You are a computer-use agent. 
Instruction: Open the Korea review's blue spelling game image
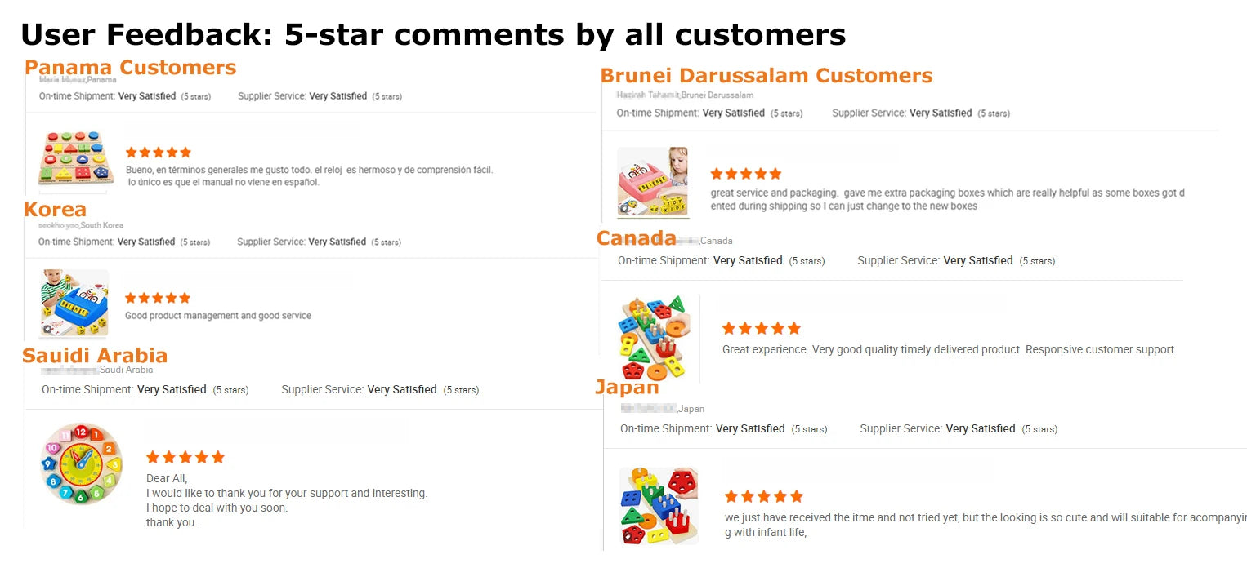tap(74, 303)
